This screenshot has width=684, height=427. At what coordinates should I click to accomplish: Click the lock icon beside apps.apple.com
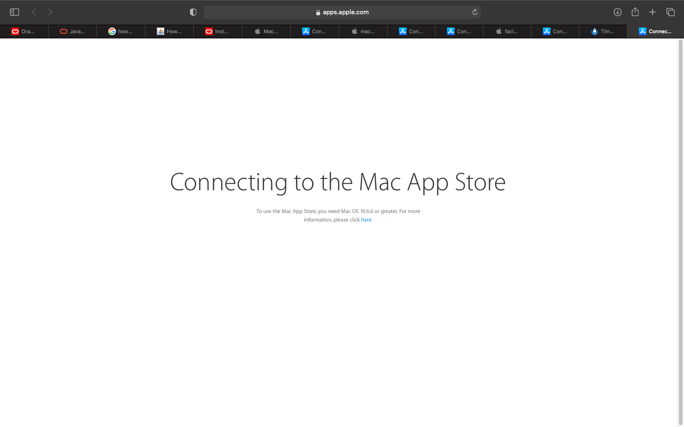click(318, 12)
